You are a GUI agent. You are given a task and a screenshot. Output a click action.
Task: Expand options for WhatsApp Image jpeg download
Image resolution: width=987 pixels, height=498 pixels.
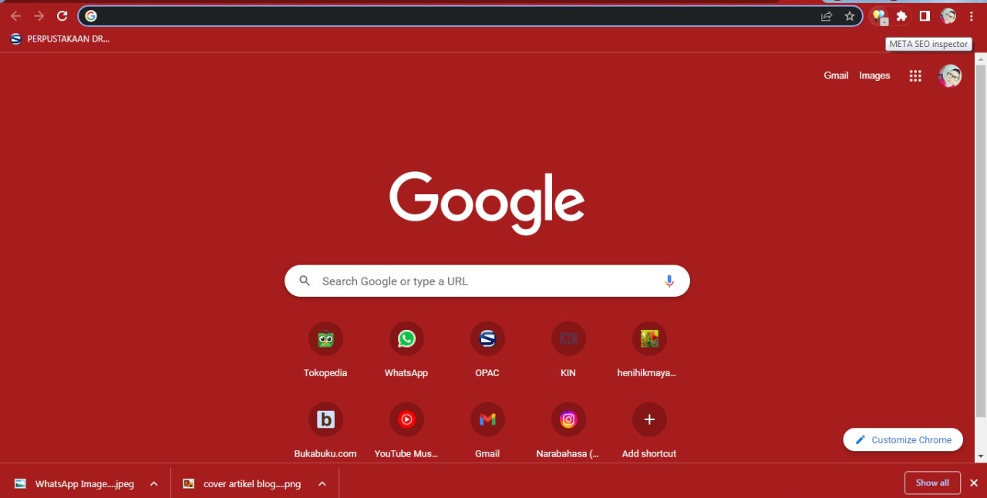click(154, 484)
